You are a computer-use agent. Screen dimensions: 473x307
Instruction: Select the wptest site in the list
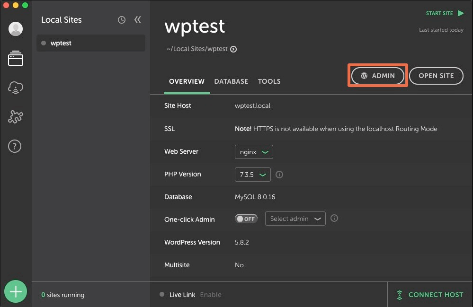91,43
